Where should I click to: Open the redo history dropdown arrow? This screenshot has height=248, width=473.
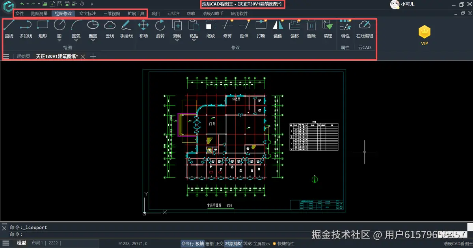(x=39, y=4)
